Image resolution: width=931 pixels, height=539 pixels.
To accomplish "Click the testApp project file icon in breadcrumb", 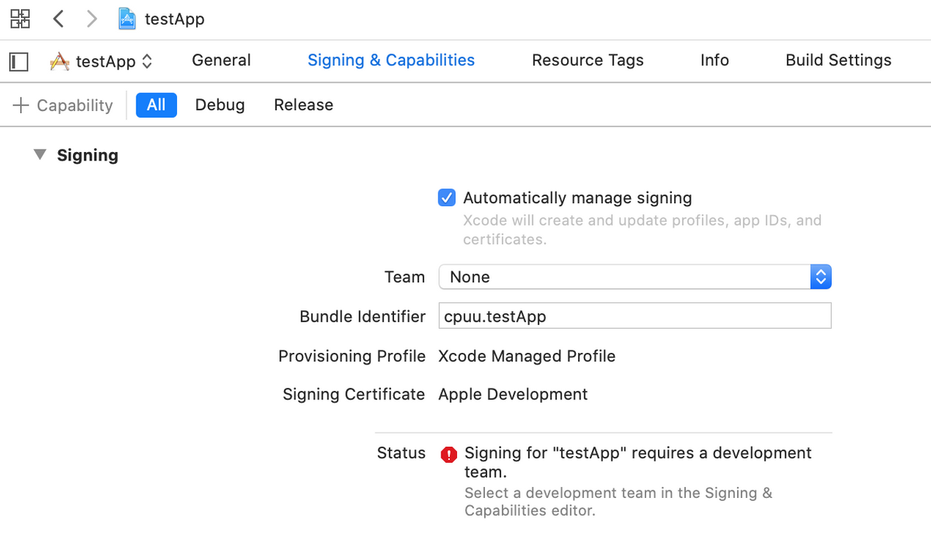I will point(127,19).
